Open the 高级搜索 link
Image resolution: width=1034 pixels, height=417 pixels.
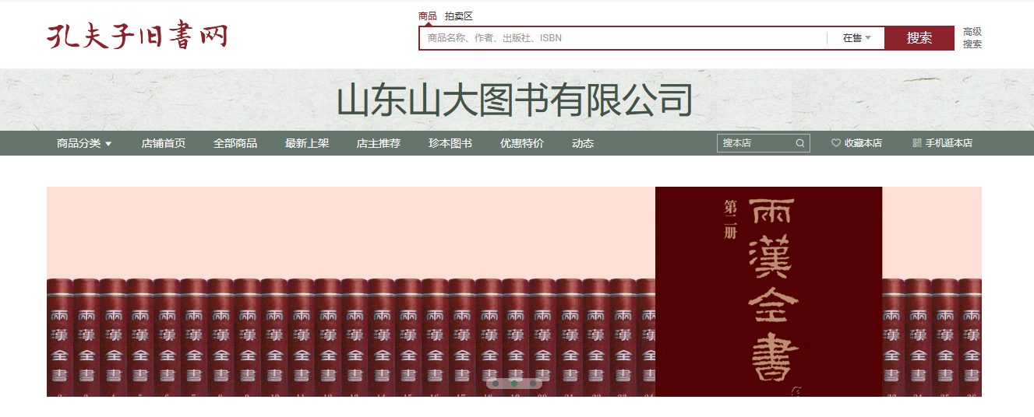tap(972, 38)
